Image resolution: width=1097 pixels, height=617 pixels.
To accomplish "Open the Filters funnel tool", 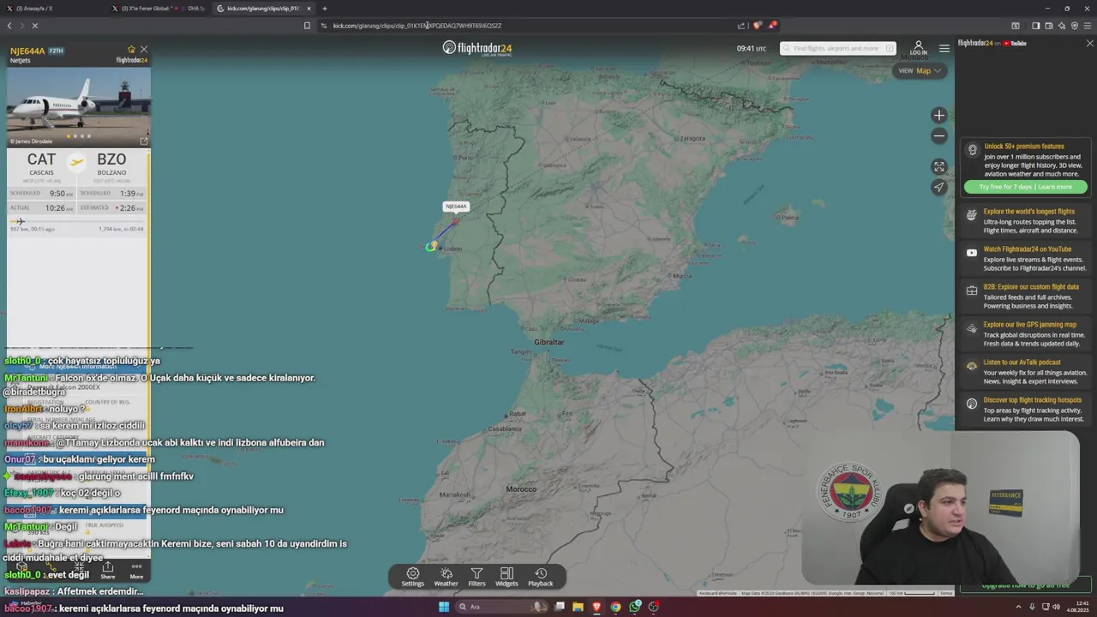I will [x=477, y=577].
